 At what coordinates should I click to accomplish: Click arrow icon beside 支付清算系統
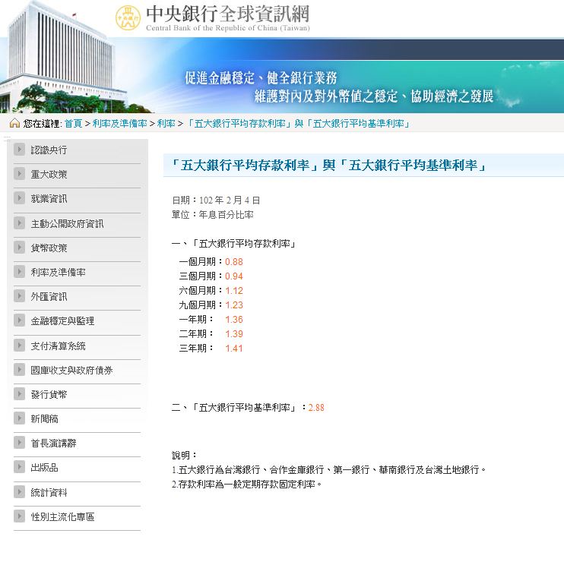click(19, 346)
